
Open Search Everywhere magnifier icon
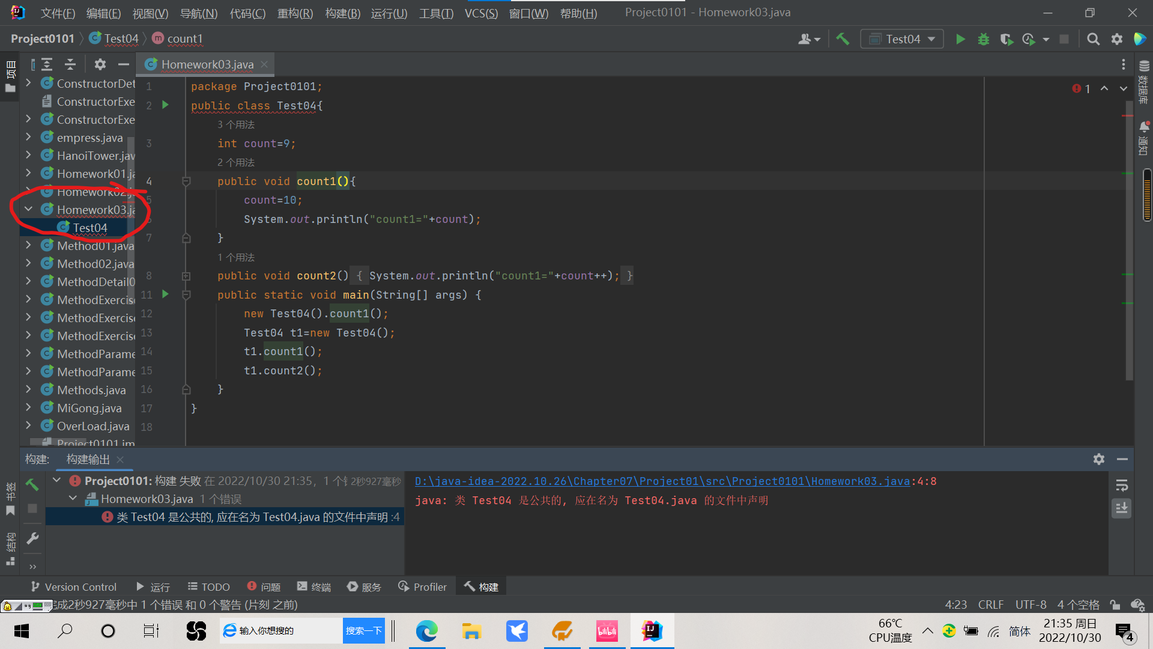1093,39
